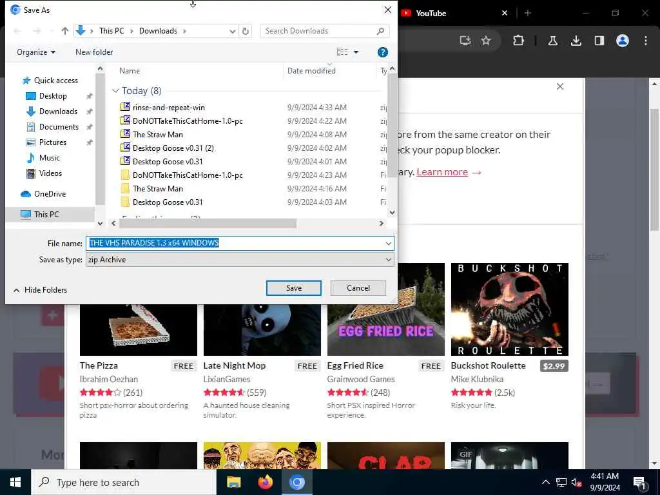Screen dimensions: 660x495
Task: Open Chrome Extensions puzzle icon
Action: [x=518, y=41]
